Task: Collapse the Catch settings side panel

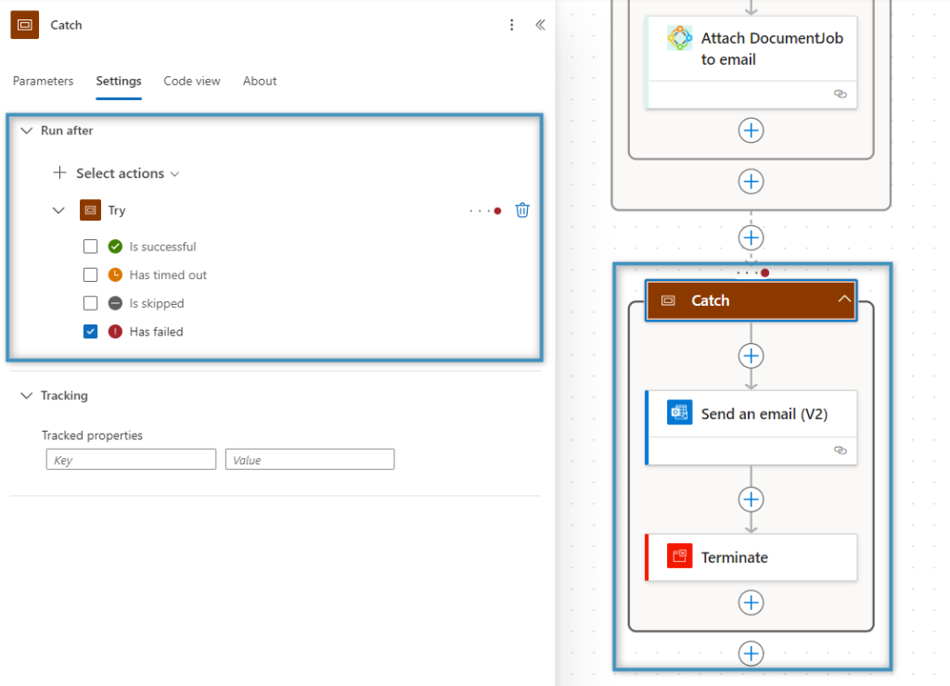Action: tap(541, 25)
